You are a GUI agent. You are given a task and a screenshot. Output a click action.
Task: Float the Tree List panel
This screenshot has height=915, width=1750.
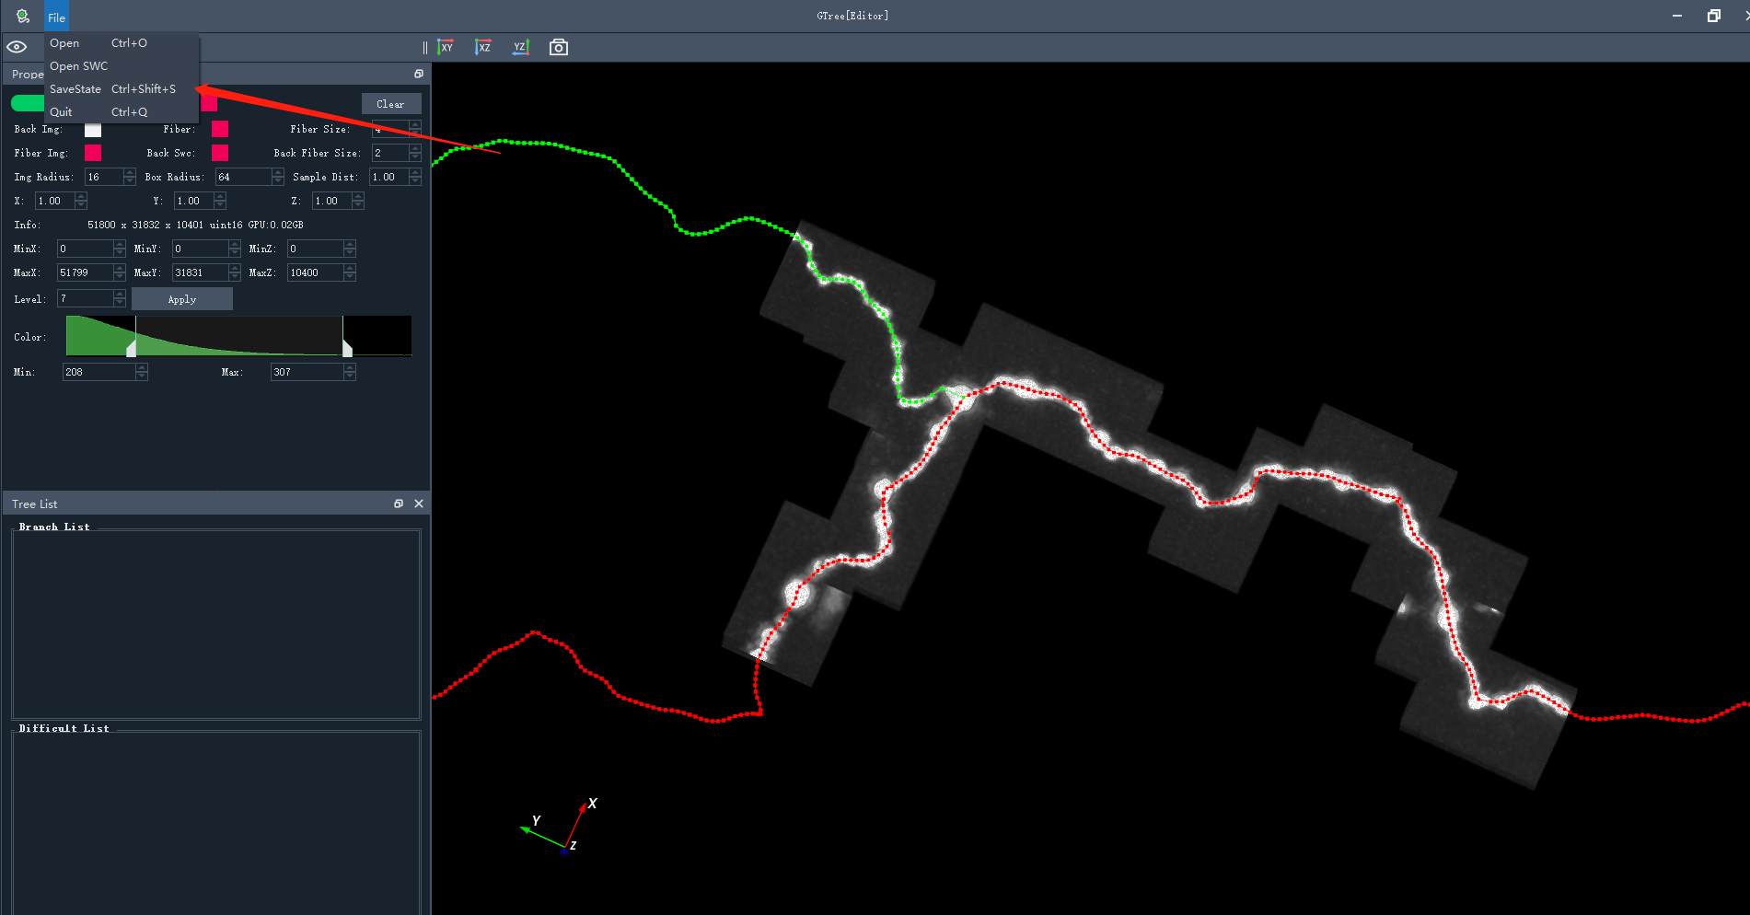tap(399, 504)
